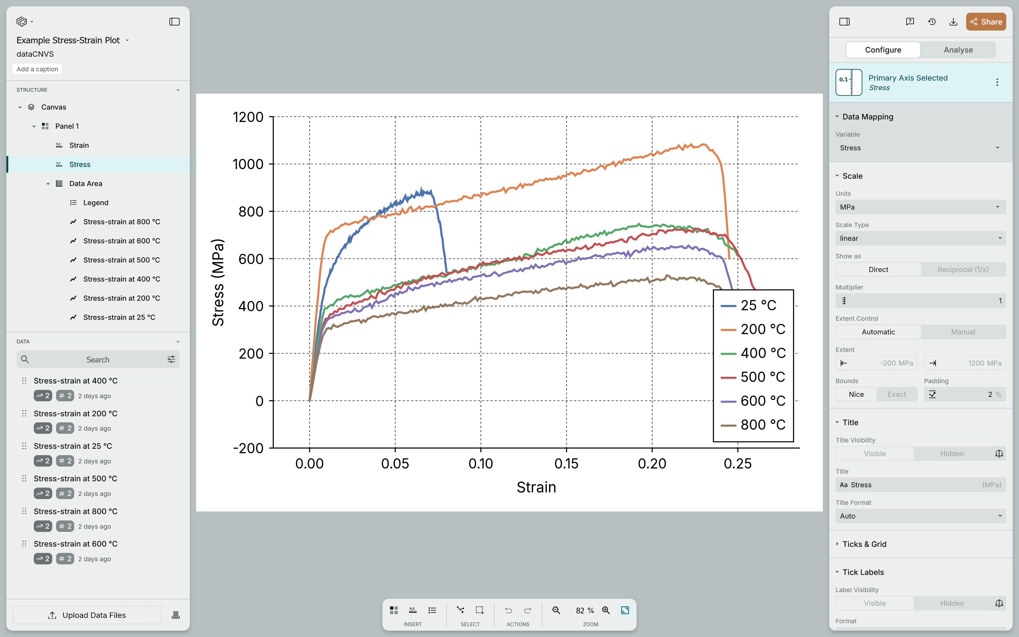1019x637 pixels.
Task: Select the Strain axis tree item
Action: coord(79,145)
